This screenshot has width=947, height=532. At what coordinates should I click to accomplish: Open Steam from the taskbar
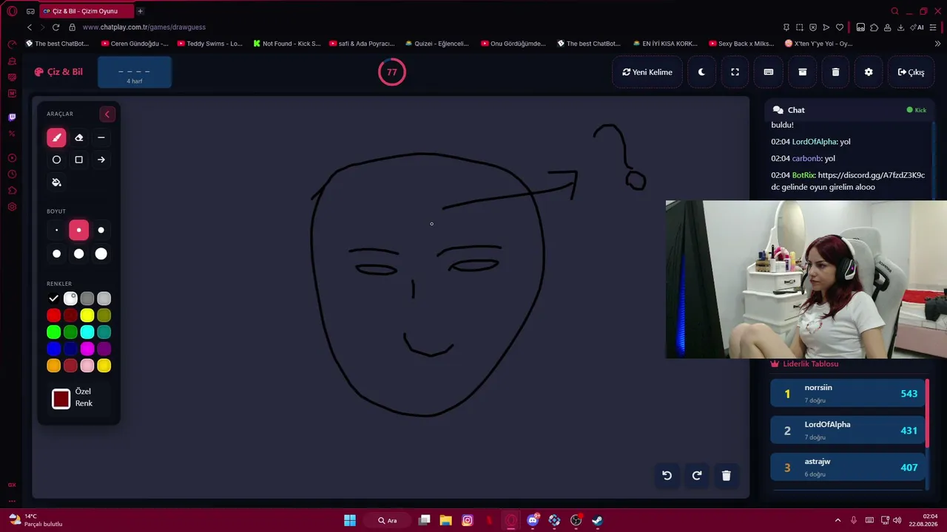(597, 520)
